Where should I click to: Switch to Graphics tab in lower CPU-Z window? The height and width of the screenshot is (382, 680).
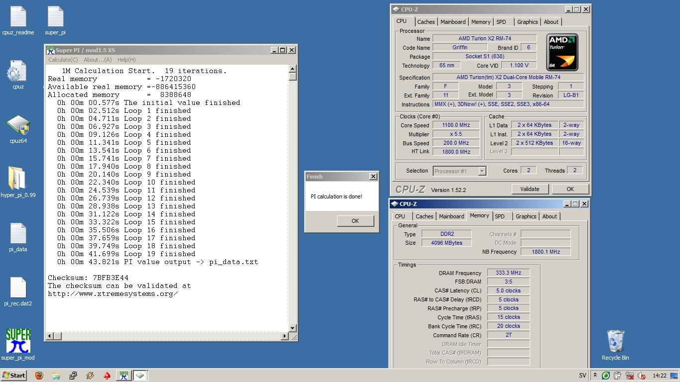point(526,216)
